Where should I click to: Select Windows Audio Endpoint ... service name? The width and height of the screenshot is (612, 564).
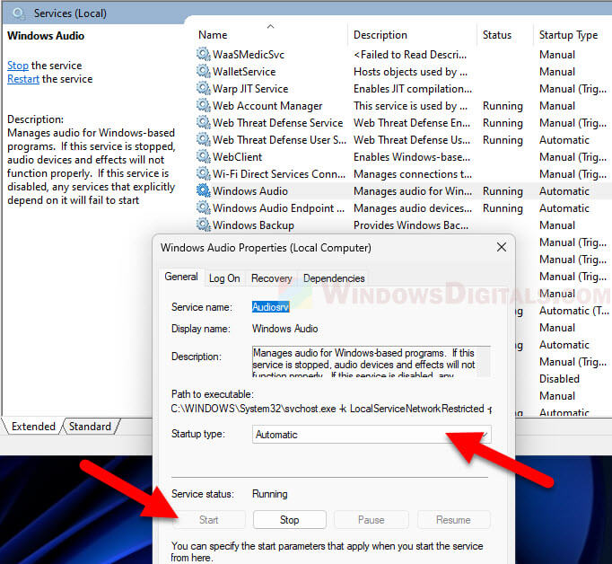279,207
